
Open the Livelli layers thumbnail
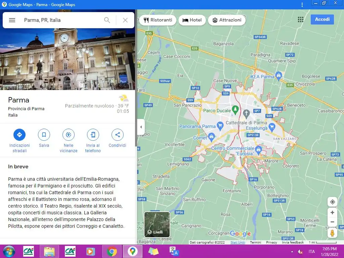[x=157, y=224]
